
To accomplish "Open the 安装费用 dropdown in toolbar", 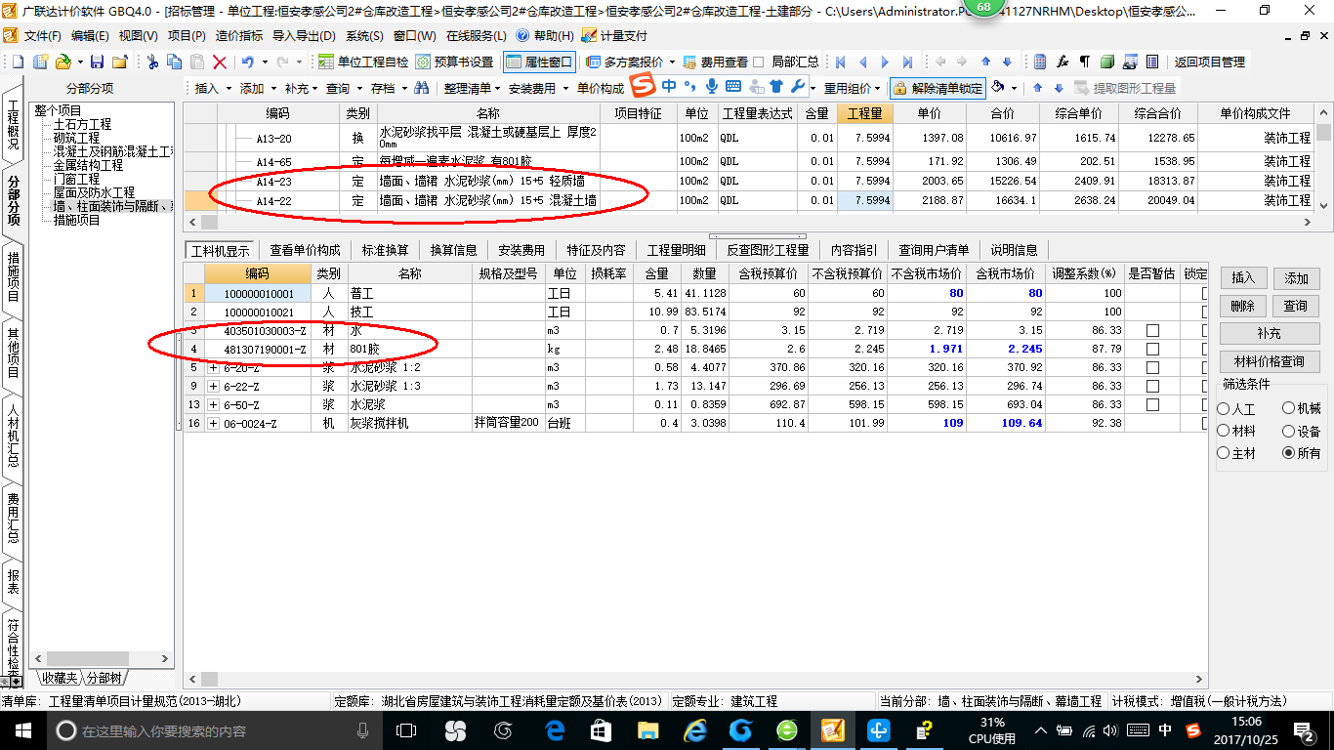I will 538,88.
